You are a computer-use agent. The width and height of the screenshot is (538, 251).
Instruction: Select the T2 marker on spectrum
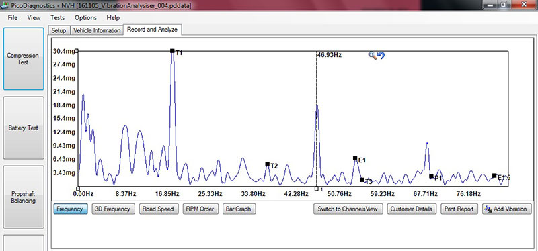[x=267, y=164]
